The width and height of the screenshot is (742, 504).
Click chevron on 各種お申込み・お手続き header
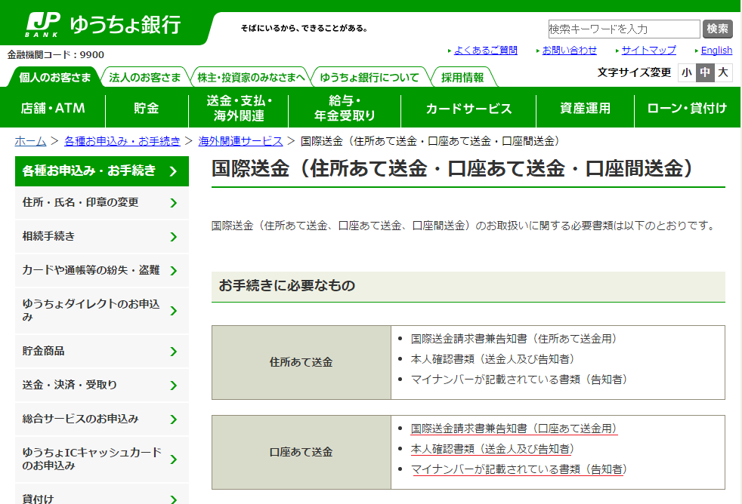[x=173, y=171]
